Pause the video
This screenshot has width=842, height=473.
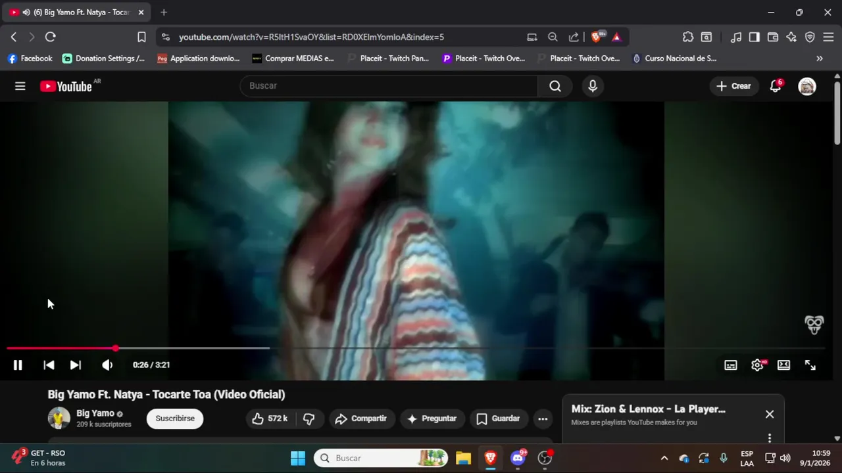click(18, 365)
